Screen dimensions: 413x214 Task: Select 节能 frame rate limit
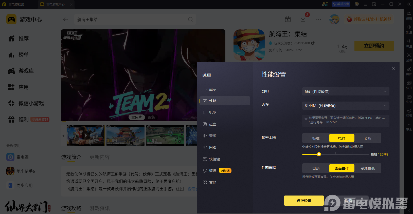coord(368,138)
